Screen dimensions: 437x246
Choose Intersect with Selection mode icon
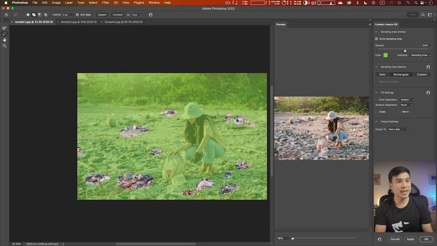point(46,14)
